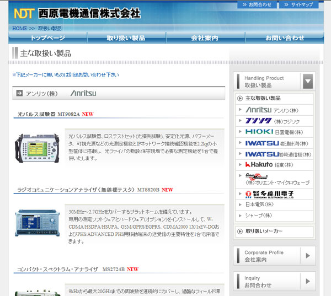Click the Corporate Profile 会社案内 panel title
331x296 pixels.
tap(264, 256)
